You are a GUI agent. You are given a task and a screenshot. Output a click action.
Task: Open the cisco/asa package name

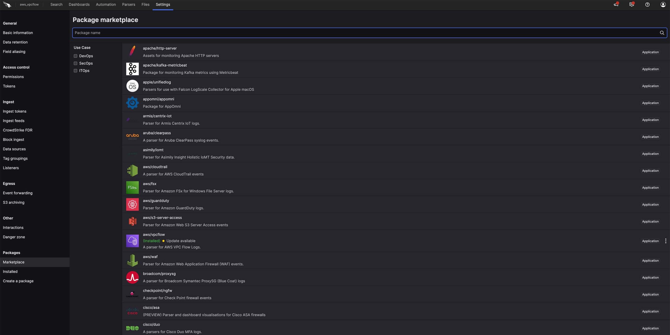(151, 308)
